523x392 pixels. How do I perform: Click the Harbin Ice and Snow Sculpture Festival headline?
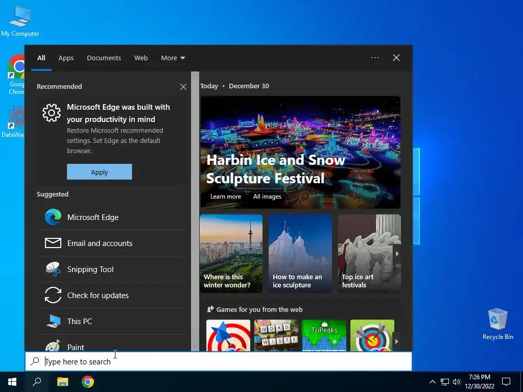point(275,169)
